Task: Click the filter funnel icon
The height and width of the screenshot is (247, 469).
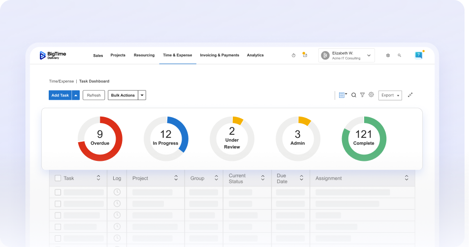Action: click(x=362, y=95)
